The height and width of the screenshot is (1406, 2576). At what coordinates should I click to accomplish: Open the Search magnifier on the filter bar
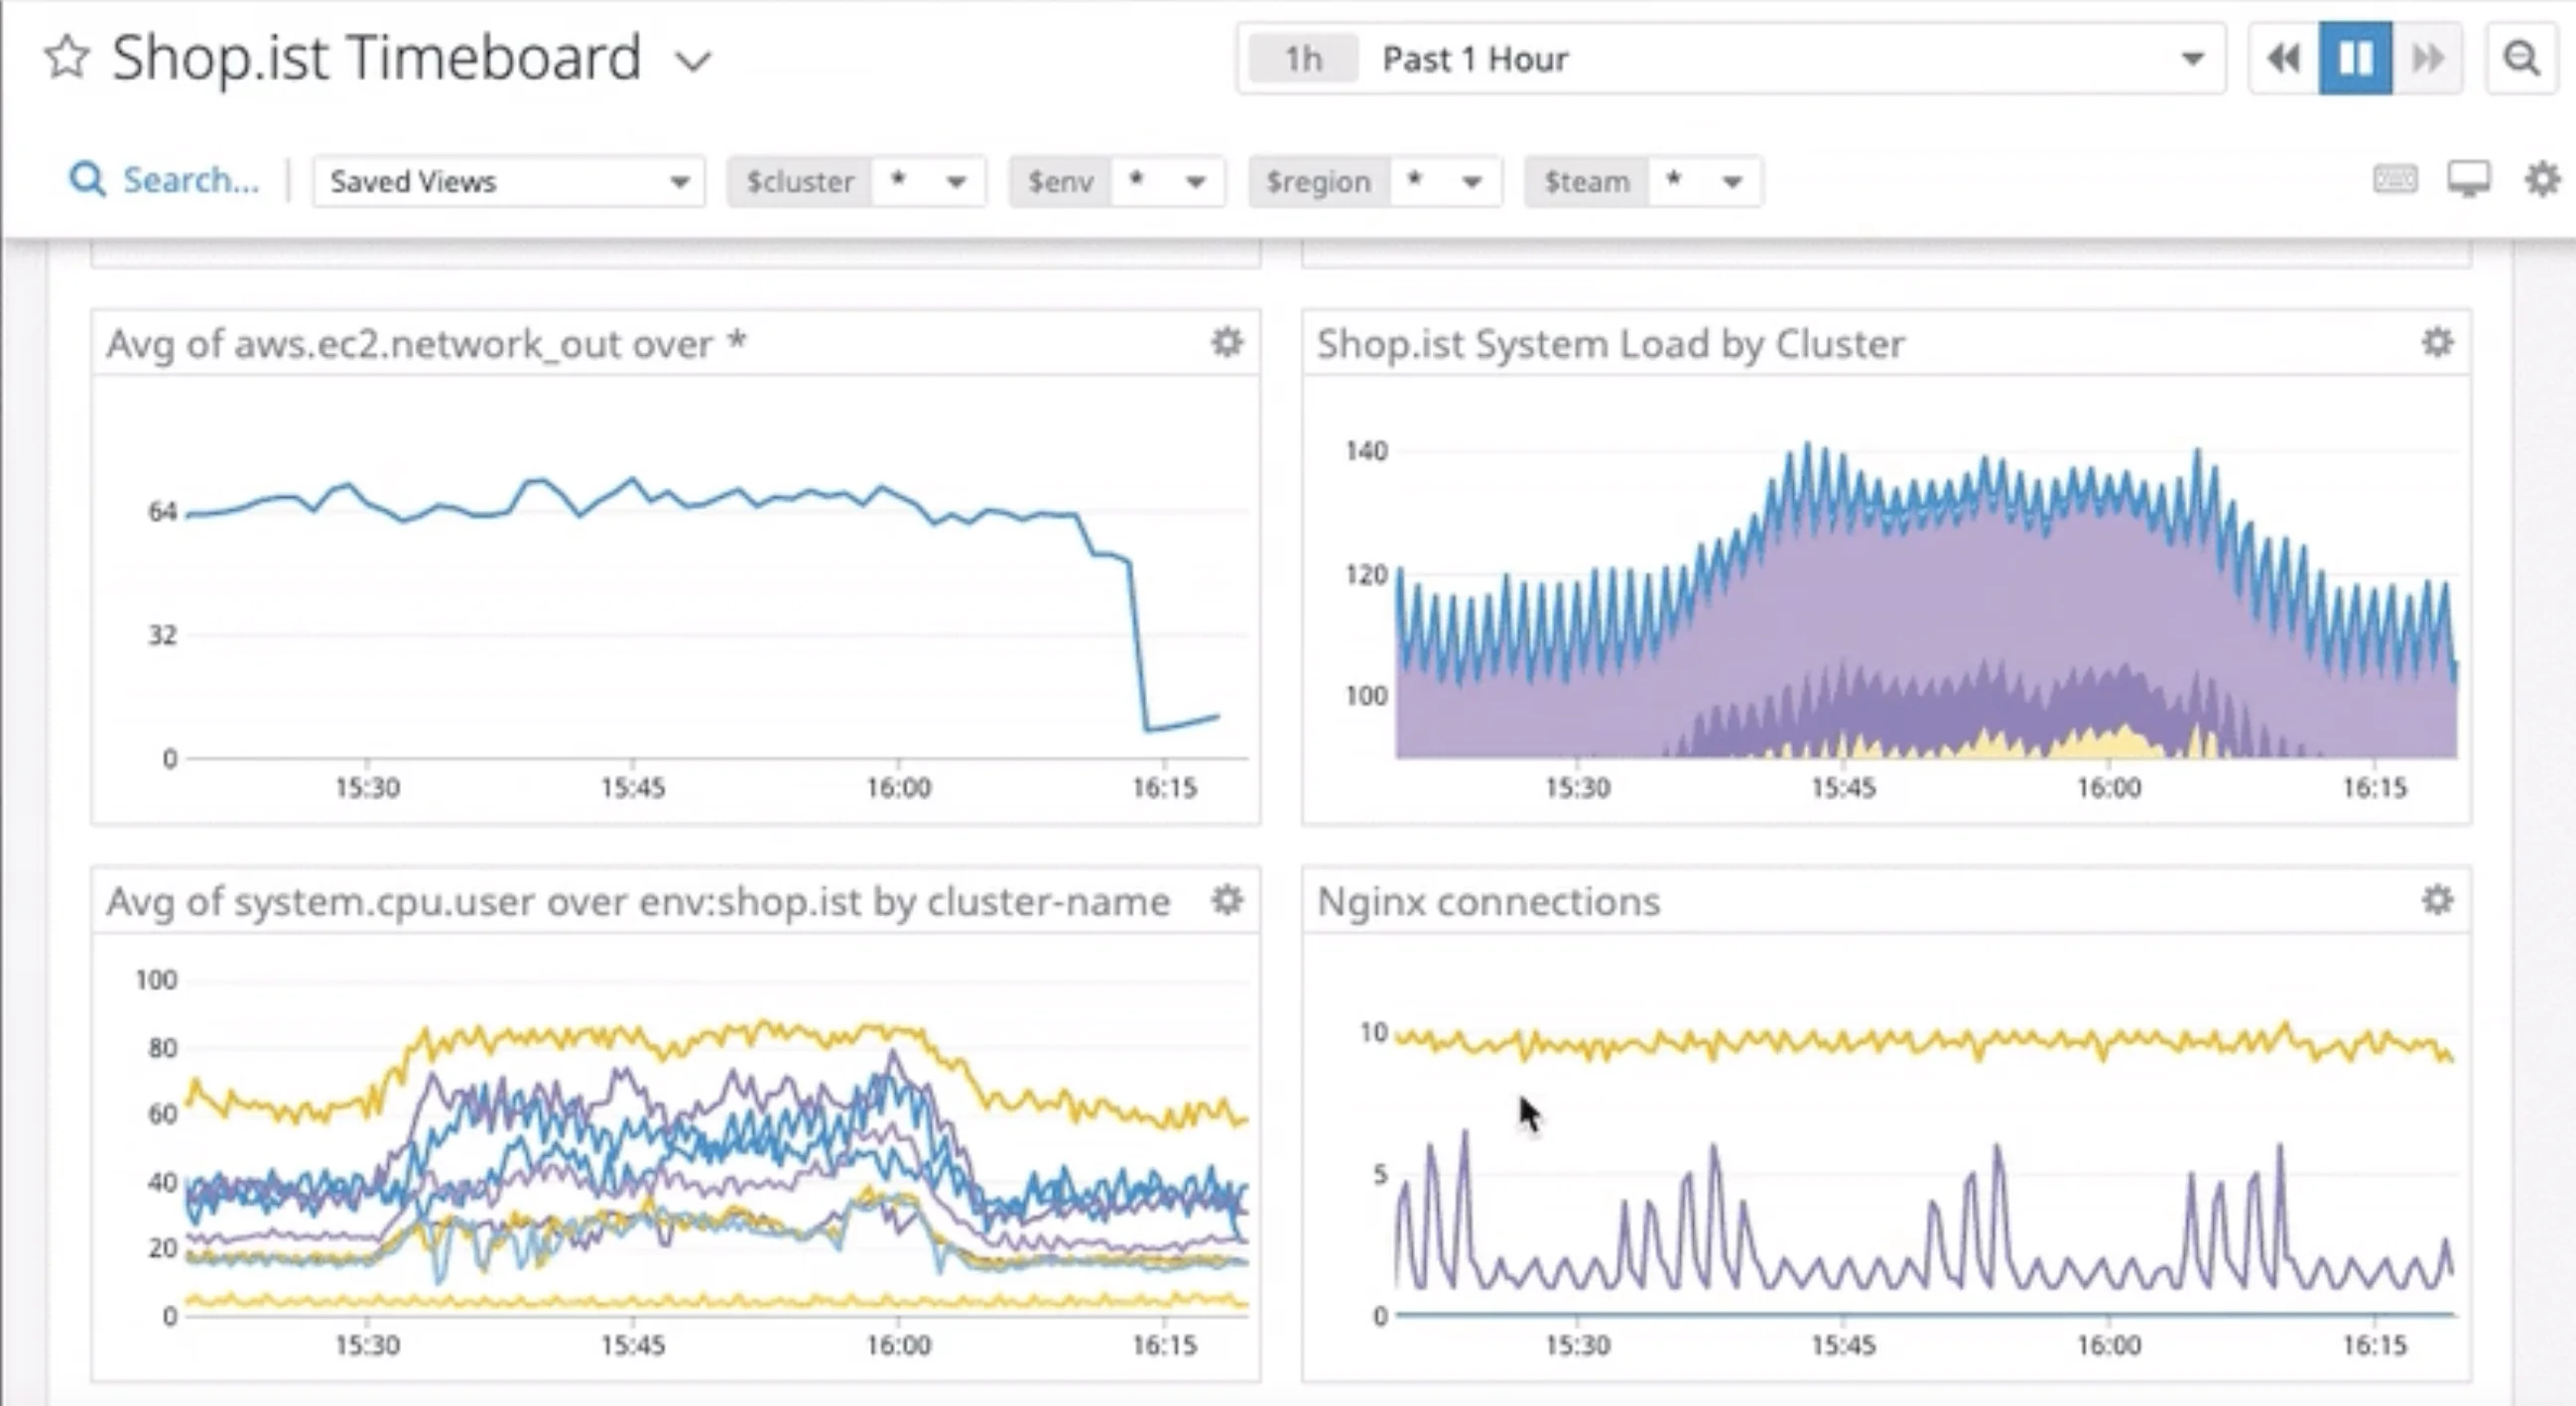(88, 179)
